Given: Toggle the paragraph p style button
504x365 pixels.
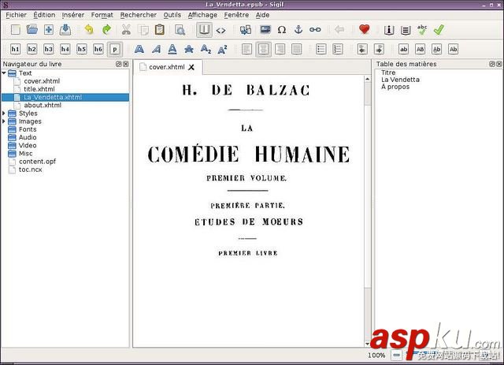Looking at the screenshot, I should click(115, 49).
